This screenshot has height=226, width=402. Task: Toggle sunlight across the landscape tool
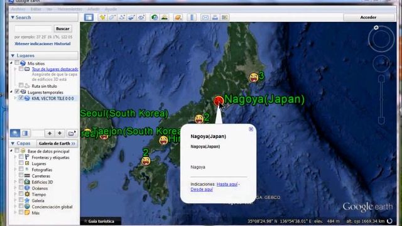(165, 18)
